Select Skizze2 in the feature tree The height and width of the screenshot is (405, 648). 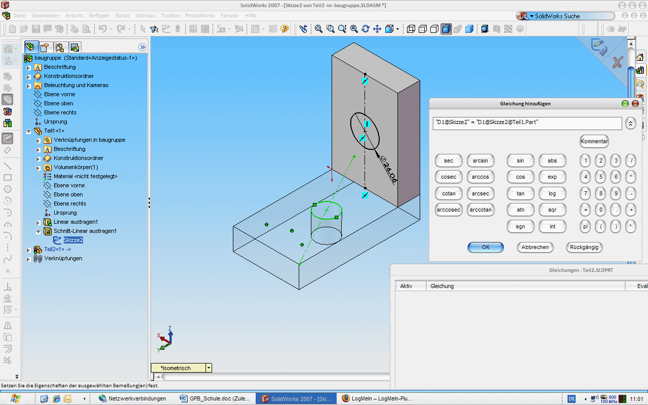73,240
